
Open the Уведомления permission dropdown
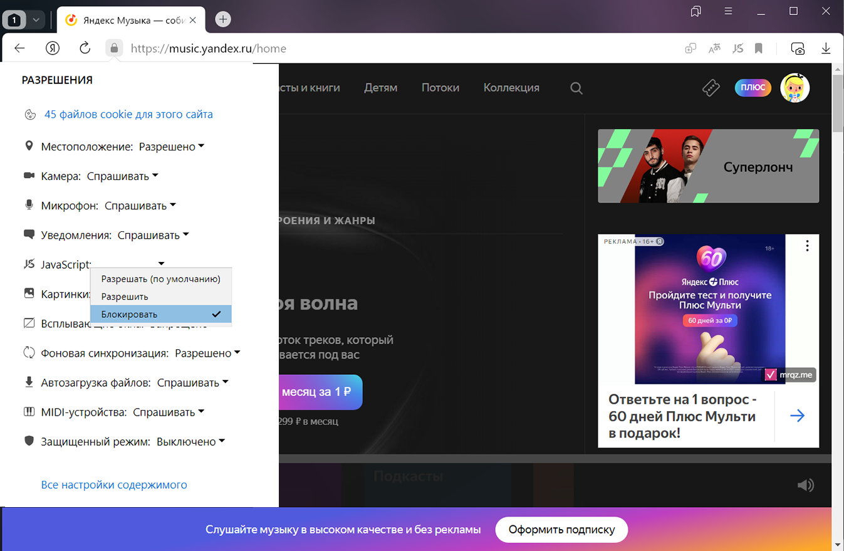pos(154,235)
